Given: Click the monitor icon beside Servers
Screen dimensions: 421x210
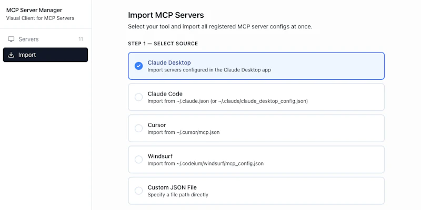Looking at the screenshot, I should coord(11,39).
